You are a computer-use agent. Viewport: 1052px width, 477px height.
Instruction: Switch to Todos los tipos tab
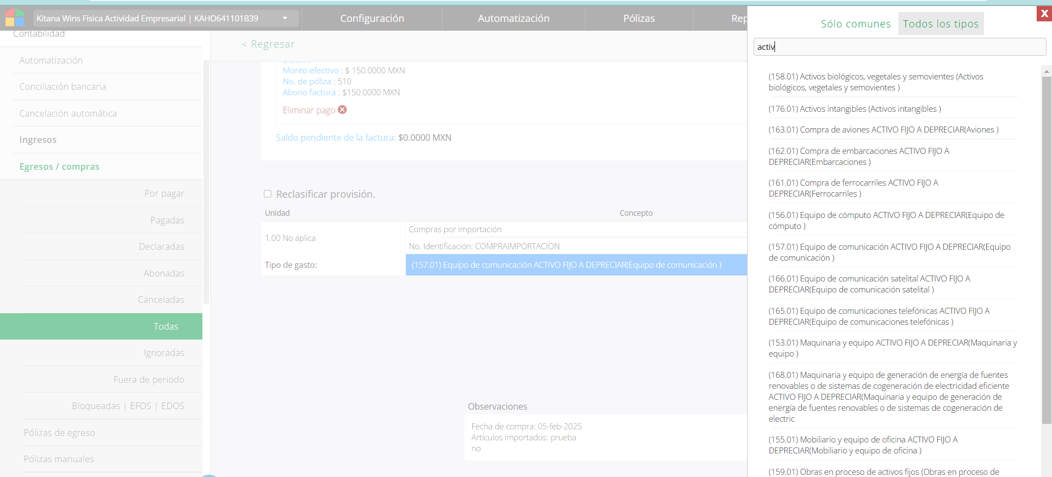tap(940, 24)
